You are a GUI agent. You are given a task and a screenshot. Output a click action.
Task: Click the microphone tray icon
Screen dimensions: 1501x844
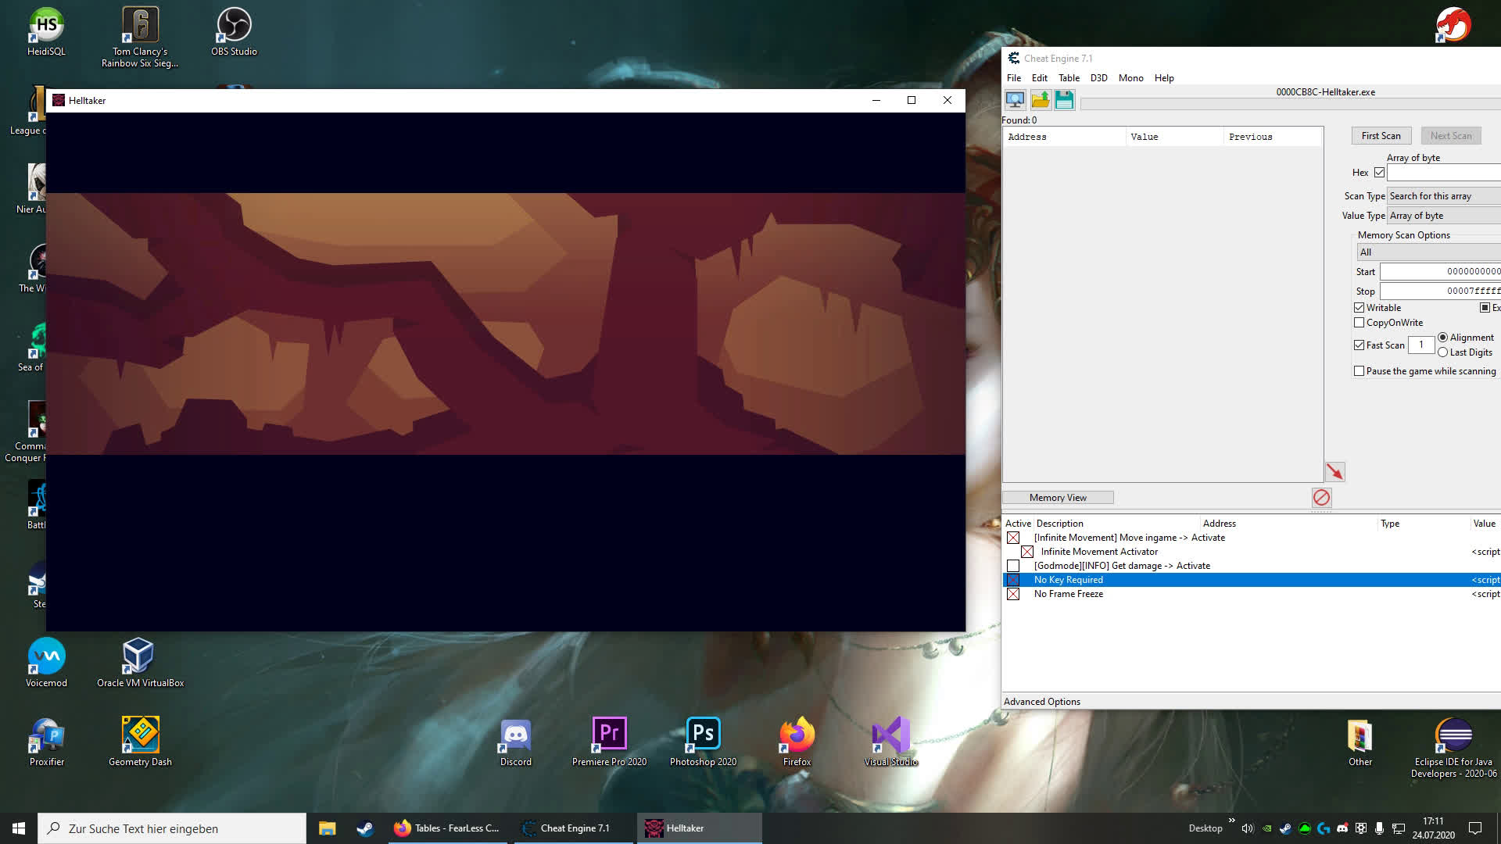click(x=1380, y=828)
